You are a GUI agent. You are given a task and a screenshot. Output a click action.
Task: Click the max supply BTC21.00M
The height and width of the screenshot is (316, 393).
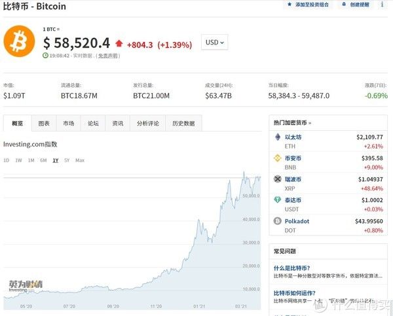(x=151, y=96)
